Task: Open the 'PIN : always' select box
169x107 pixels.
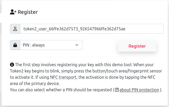Action: [x=51, y=45]
